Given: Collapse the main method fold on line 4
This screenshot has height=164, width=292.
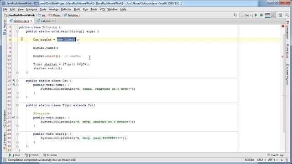Looking at the screenshot, I should [x=17, y=31].
